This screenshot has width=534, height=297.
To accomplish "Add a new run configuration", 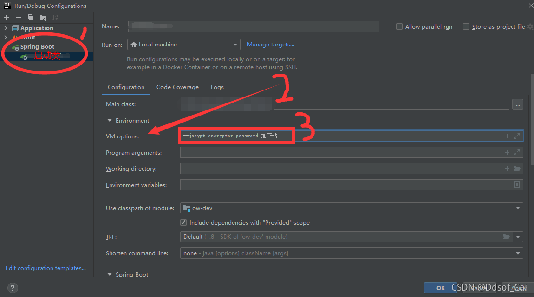I will point(7,18).
